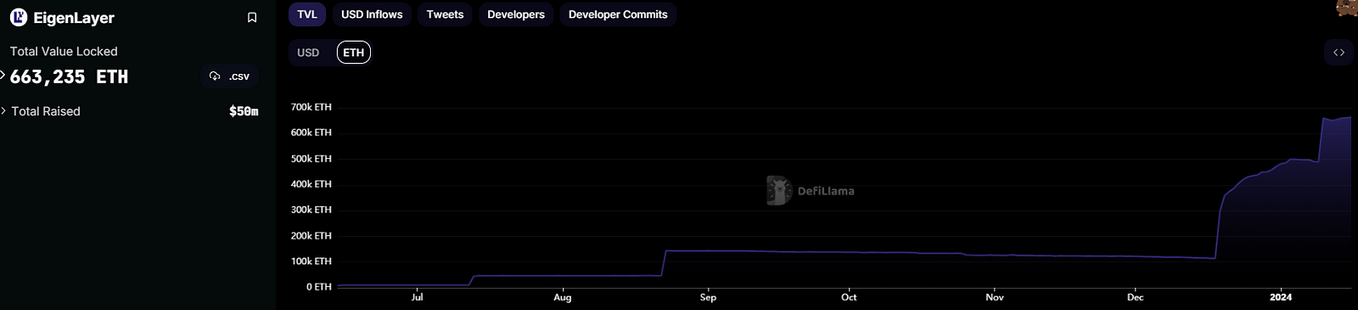
Task: Switch chart denomination to USD
Action: (308, 53)
